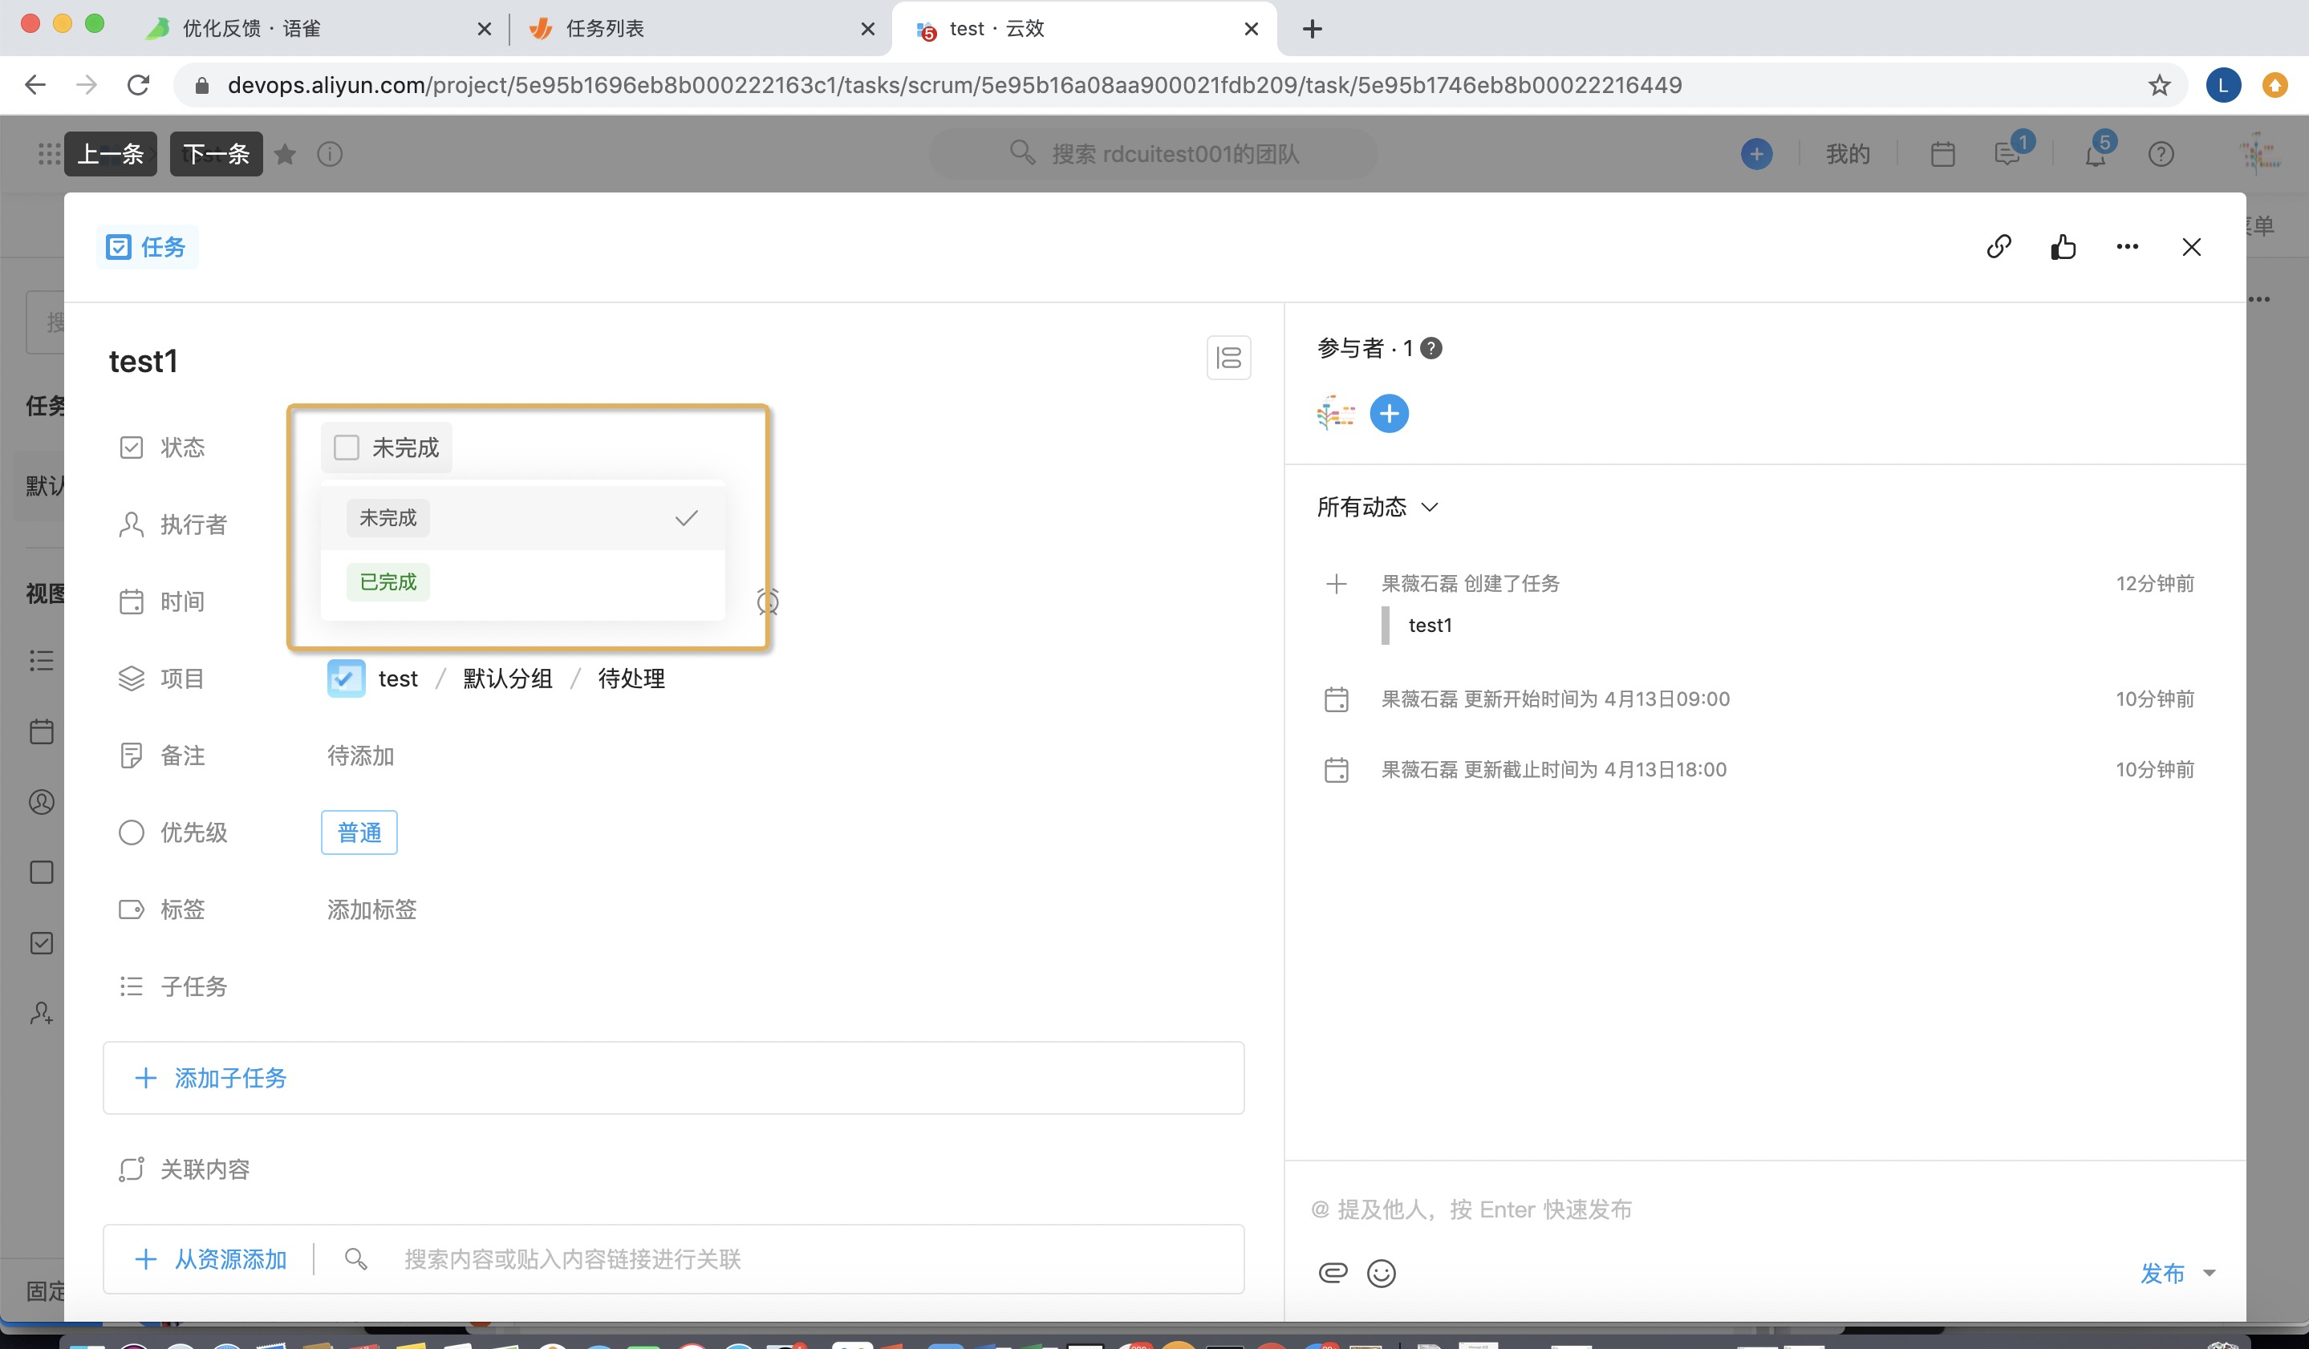Reload the page in browser
2309x1349 pixels.
pos(137,85)
